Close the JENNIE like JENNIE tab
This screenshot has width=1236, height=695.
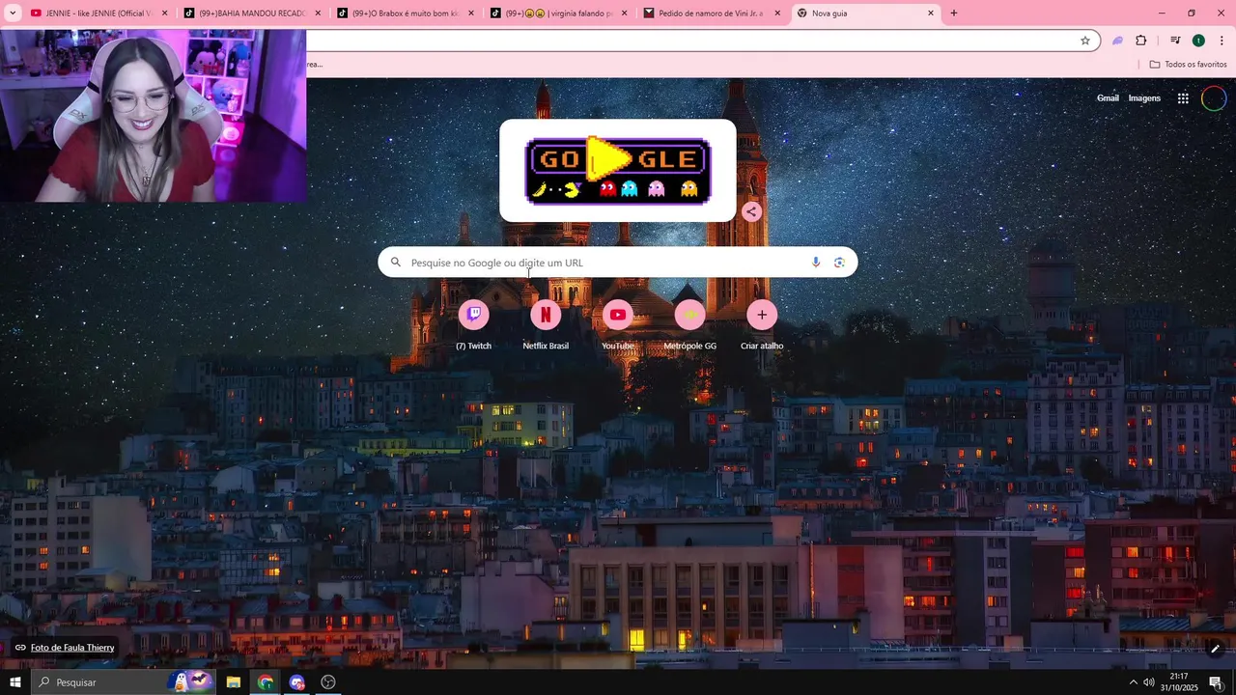coord(164,14)
